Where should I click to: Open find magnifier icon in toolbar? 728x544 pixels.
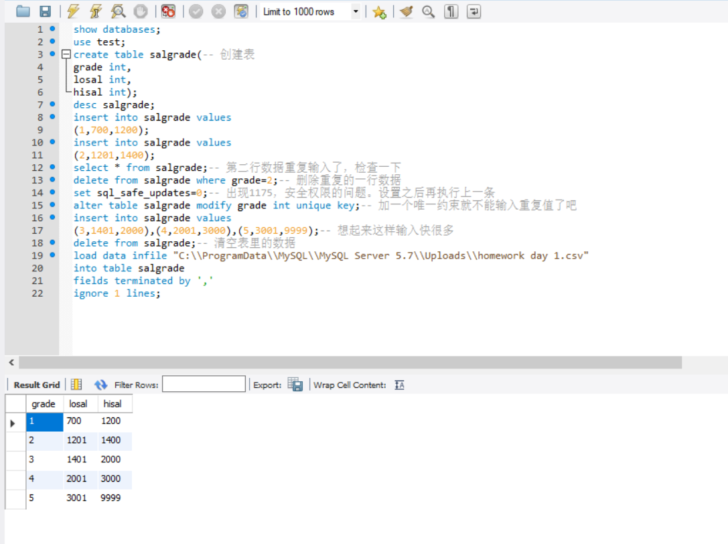click(429, 11)
